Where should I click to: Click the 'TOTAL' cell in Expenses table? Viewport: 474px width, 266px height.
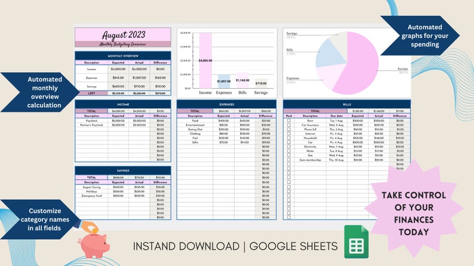(x=195, y=111)
